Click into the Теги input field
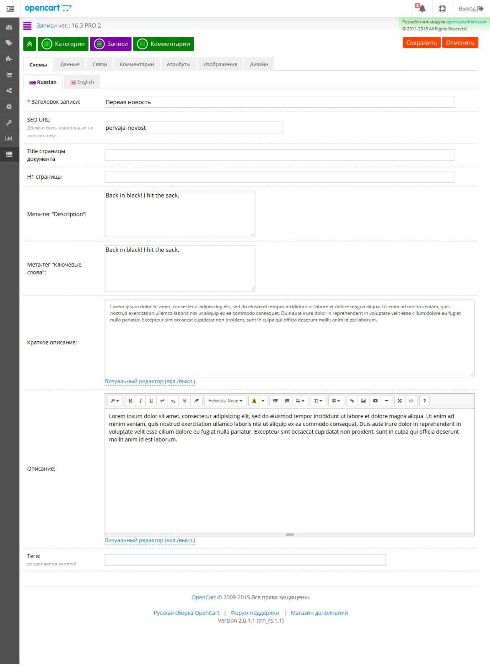Image resolution: width=490 pixels, height=670 pixels. click(245, 560)
